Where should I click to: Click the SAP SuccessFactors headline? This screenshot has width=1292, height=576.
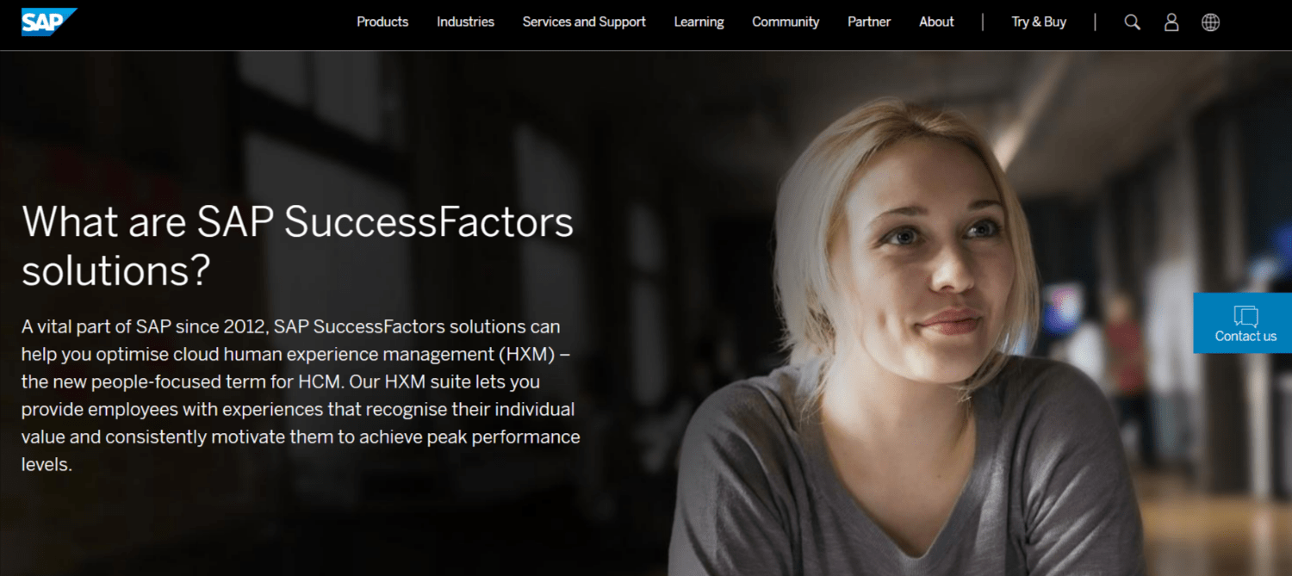coord(297,245)
